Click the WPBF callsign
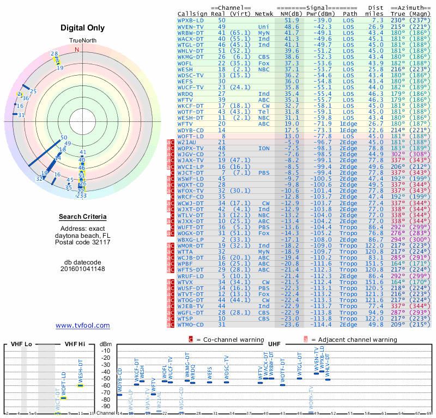Image resolution: width=436 pixels, height=418 pixels. (x=185, y=264)
